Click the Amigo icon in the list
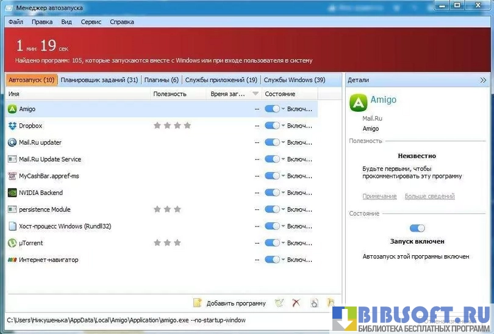This screenshot has height=334, width=494. [x=12, y=109]
